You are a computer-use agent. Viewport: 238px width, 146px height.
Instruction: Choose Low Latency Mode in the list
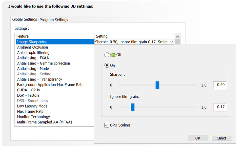click(32, 106)
